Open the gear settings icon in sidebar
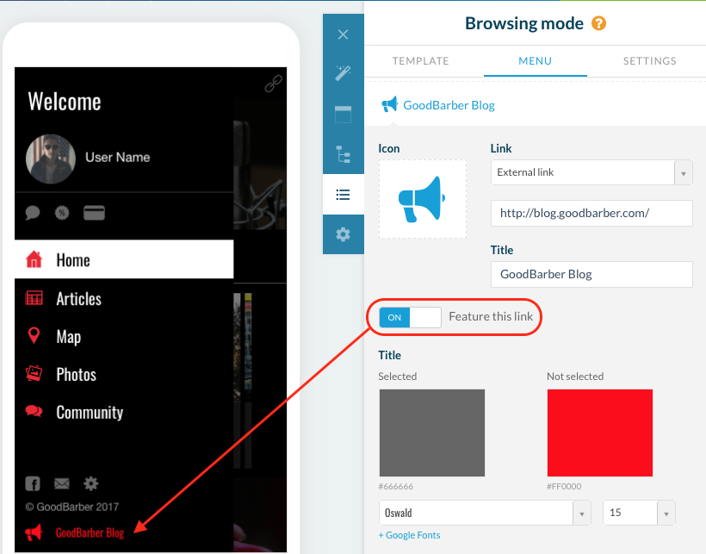 pos(343,234)
